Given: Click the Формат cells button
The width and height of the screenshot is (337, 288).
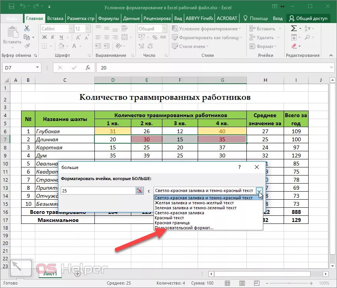Looking at the screenshot, I should point(263,46).
